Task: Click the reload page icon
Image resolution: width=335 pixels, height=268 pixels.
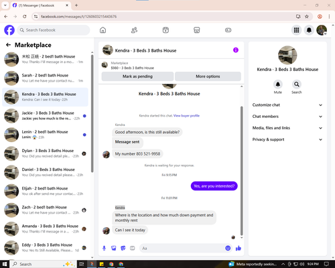Action: pos(25,16)
